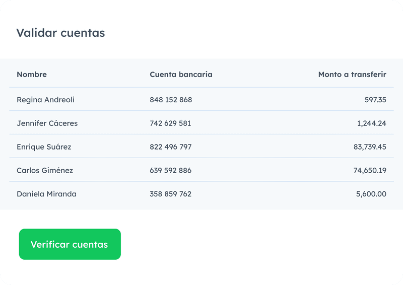Click the Verificar cuentas button
403x285 pixels.
[70, 244]
